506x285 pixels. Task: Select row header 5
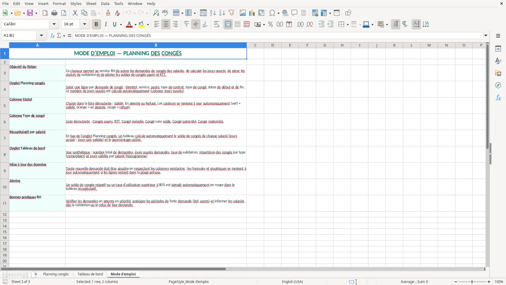pyautogui.click(x=5, y=106)
